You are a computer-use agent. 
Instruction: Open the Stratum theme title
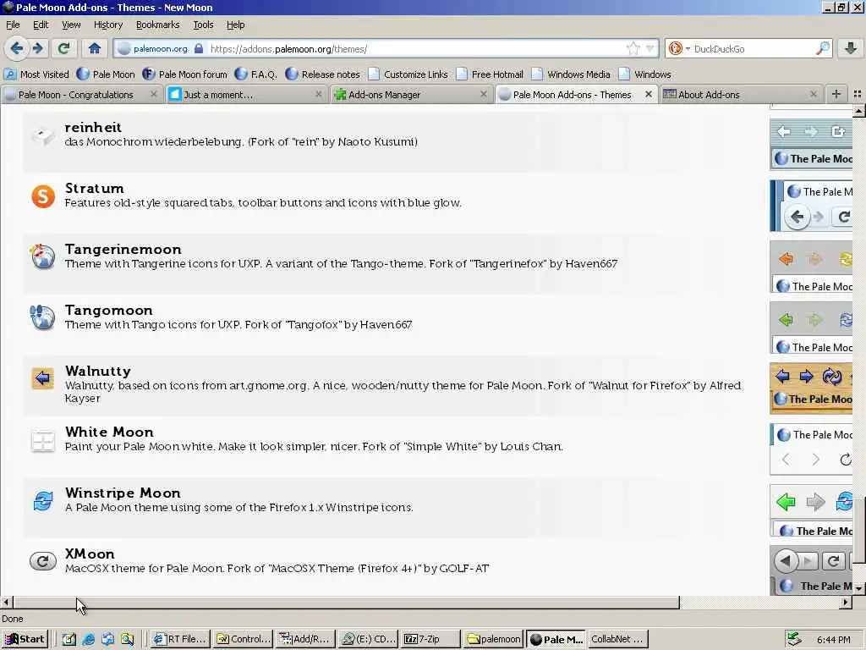(95, 188)
